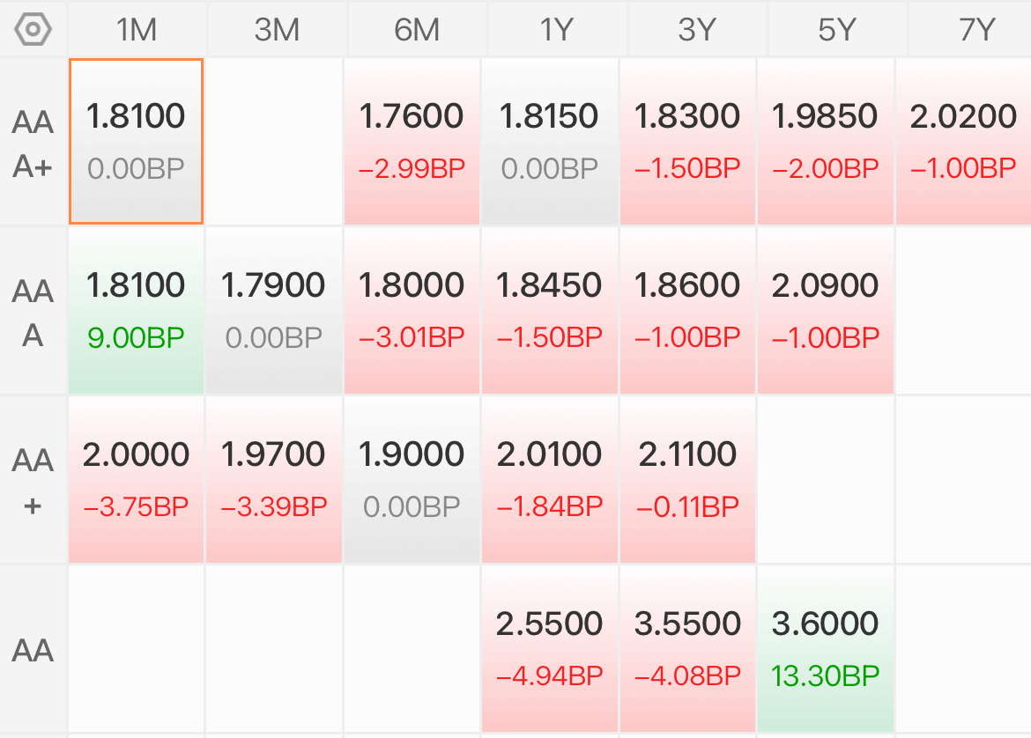Click the AA rating row label
The image size is (1031, 738).
coord(33,651)
